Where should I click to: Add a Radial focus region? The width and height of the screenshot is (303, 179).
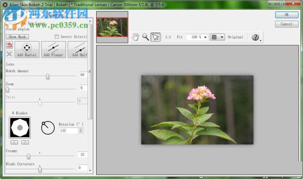[27, 50]
